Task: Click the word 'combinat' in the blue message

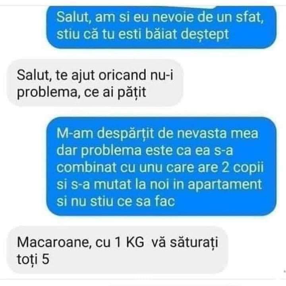Action: point(87,167)
